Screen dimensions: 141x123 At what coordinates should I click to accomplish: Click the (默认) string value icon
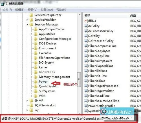(86, 21)
